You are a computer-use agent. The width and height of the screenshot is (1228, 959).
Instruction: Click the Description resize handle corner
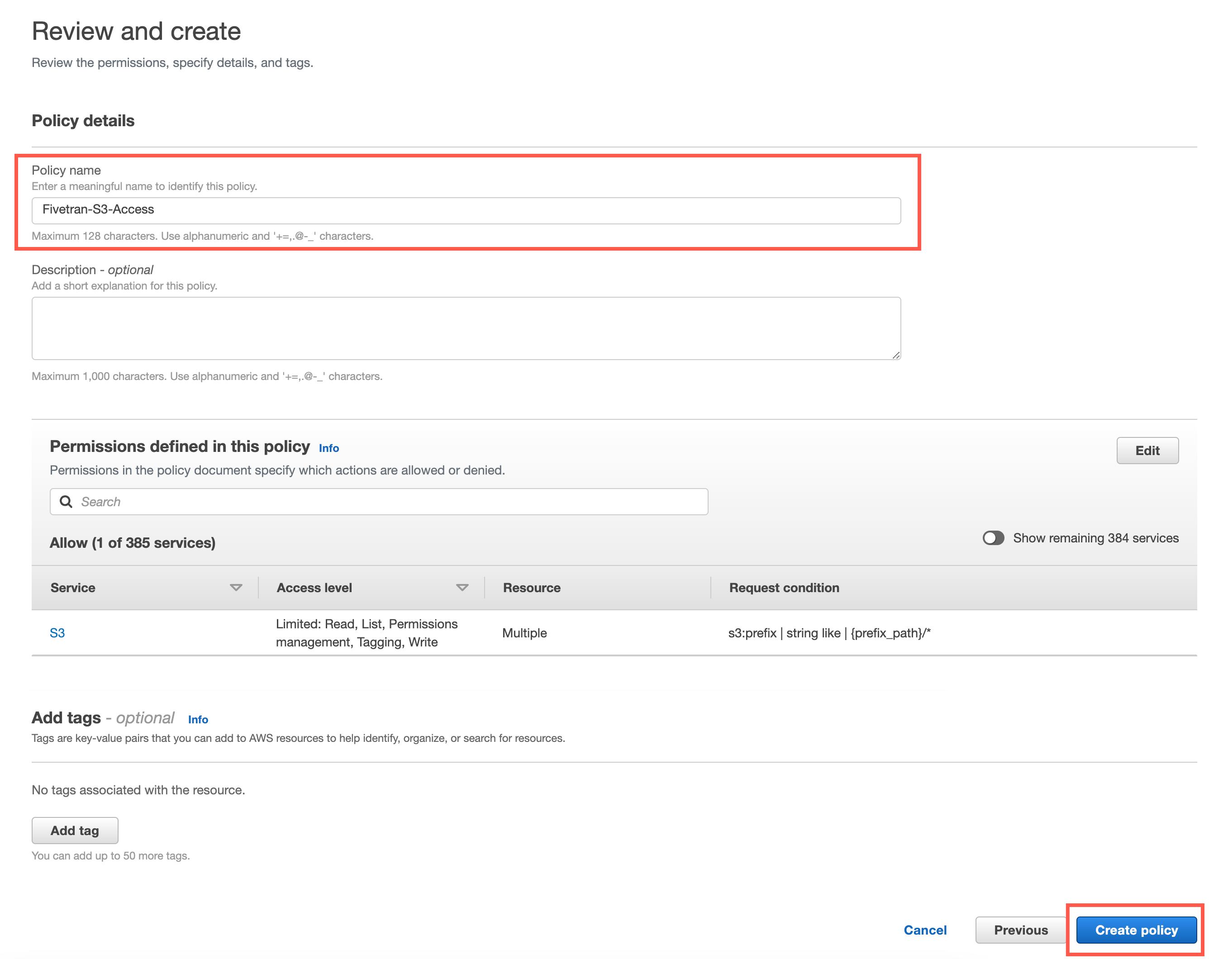tap(896, 355)
